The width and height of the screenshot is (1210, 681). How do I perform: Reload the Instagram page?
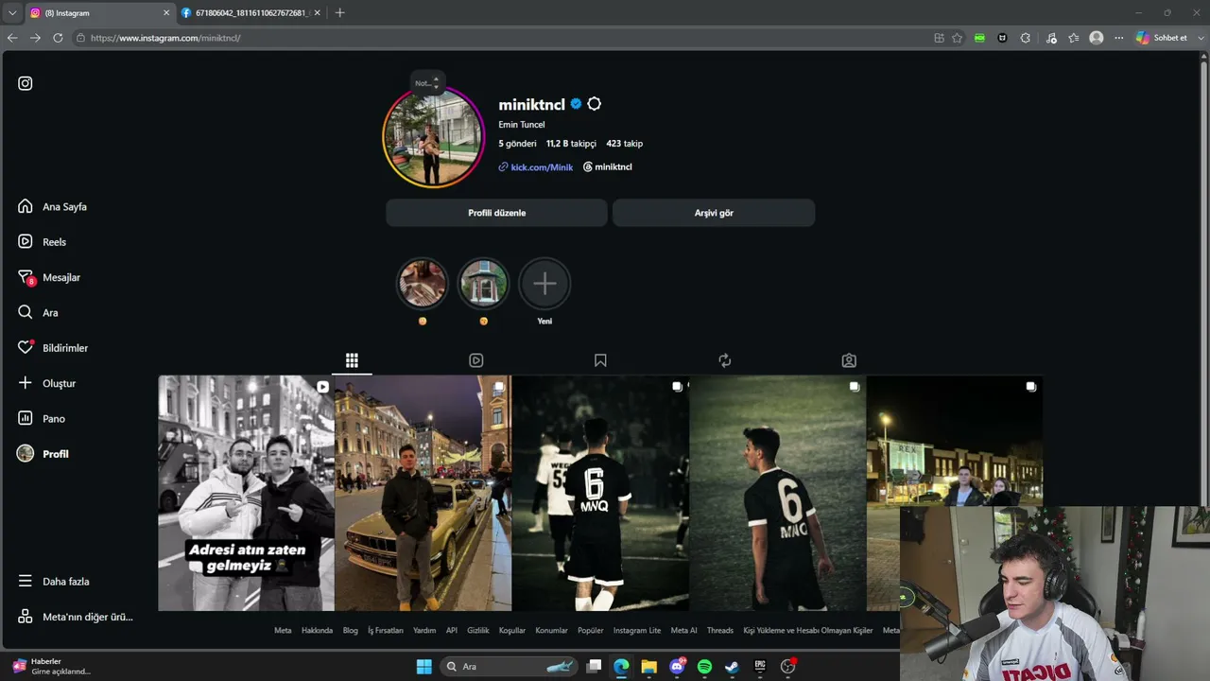tap(58, 38)
